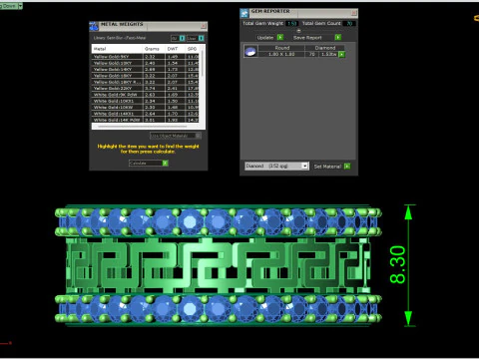Viewport: 479px width, 359px height.
Task: Click the Metal column header
Action: point(118,49)
